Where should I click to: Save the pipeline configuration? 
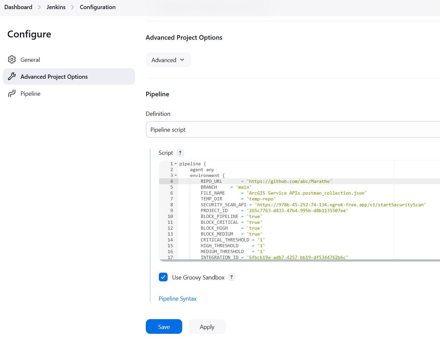164,327
